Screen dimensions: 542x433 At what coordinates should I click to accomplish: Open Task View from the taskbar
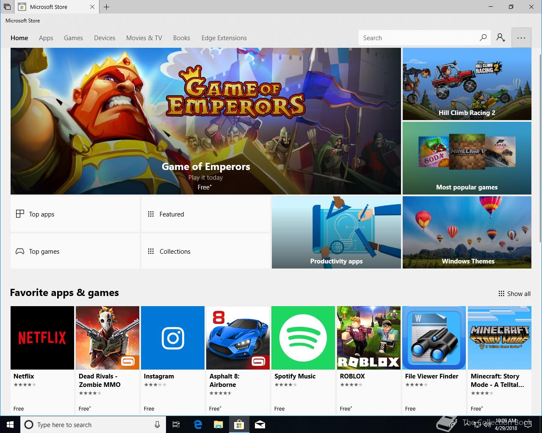pyautogui.click(x=177, y=425)
